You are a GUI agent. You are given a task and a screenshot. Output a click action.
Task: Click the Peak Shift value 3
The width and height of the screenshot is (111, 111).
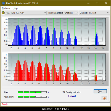pyautogui.click(x=49, y=97)
